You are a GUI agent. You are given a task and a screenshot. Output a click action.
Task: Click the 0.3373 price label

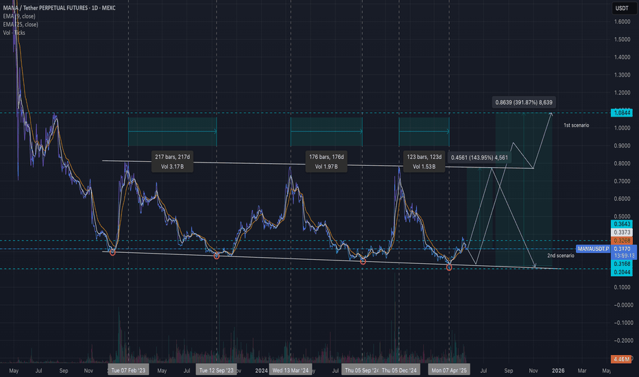(x=621, y=232)
